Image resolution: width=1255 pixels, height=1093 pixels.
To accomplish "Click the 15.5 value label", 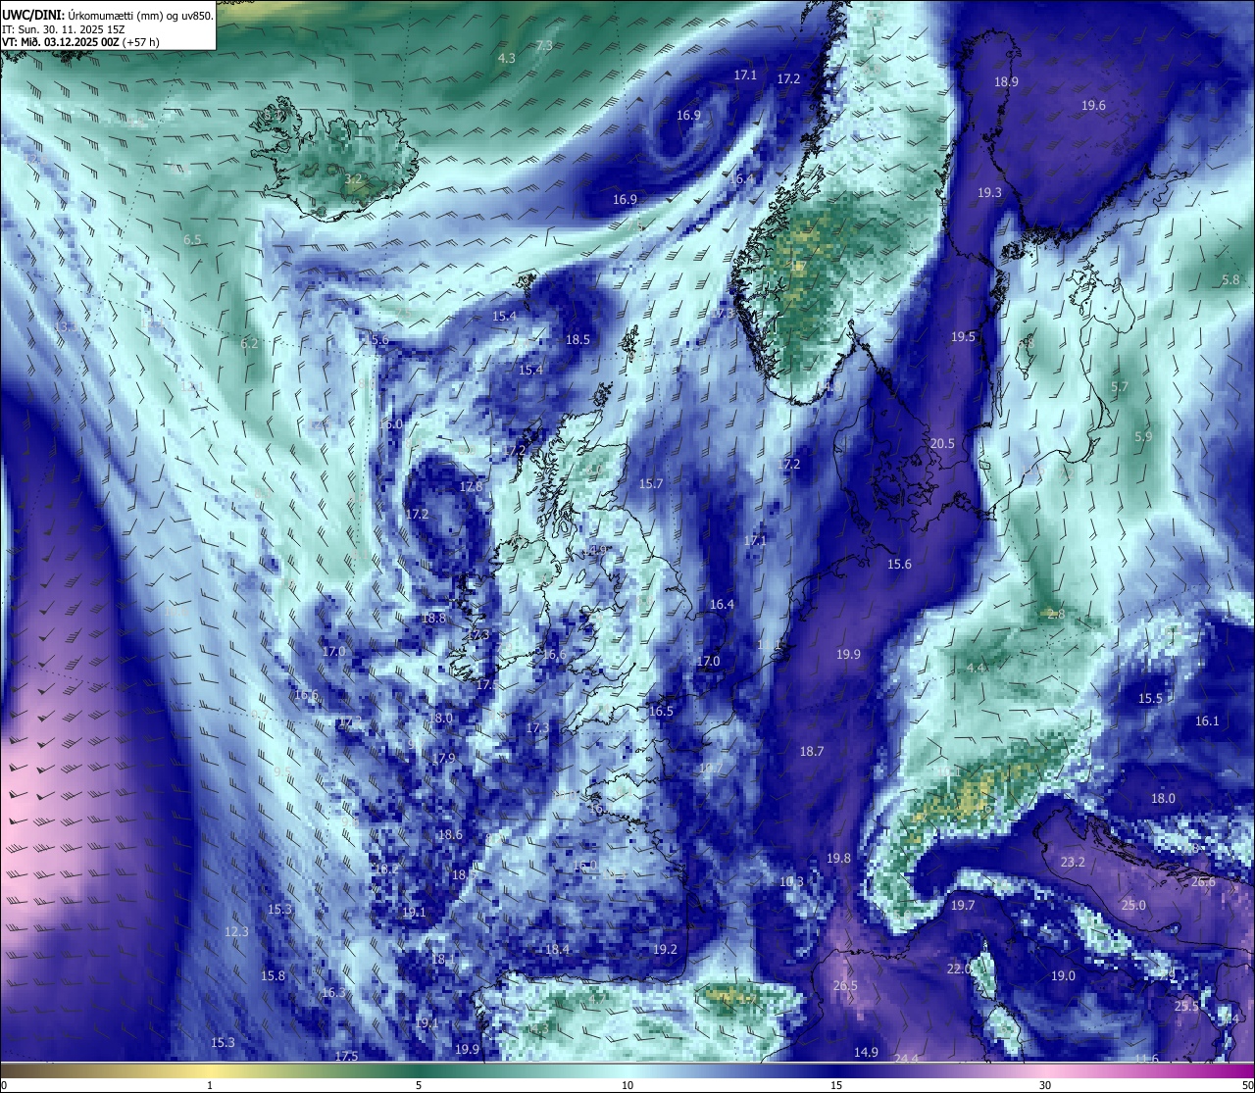I will (x=1150, y=699).
